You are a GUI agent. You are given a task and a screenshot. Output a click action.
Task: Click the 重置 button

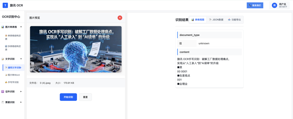(85, 97)
